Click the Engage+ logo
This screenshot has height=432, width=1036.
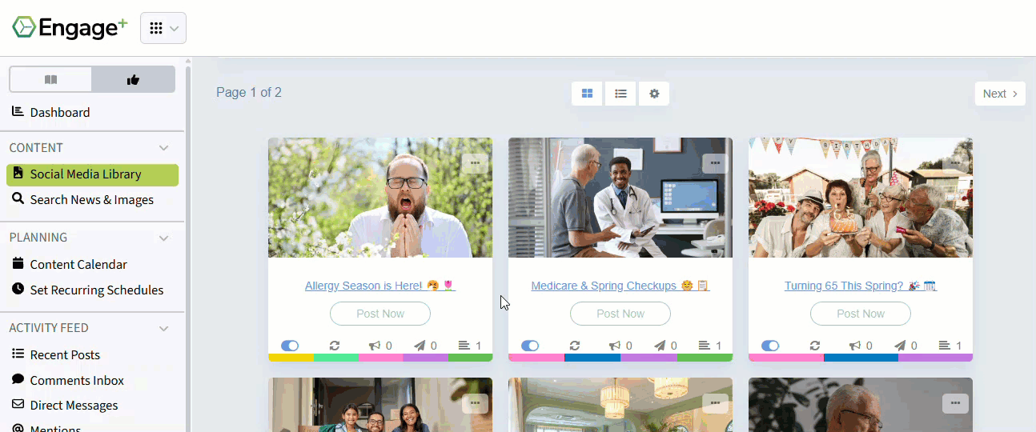pos(70,28)
